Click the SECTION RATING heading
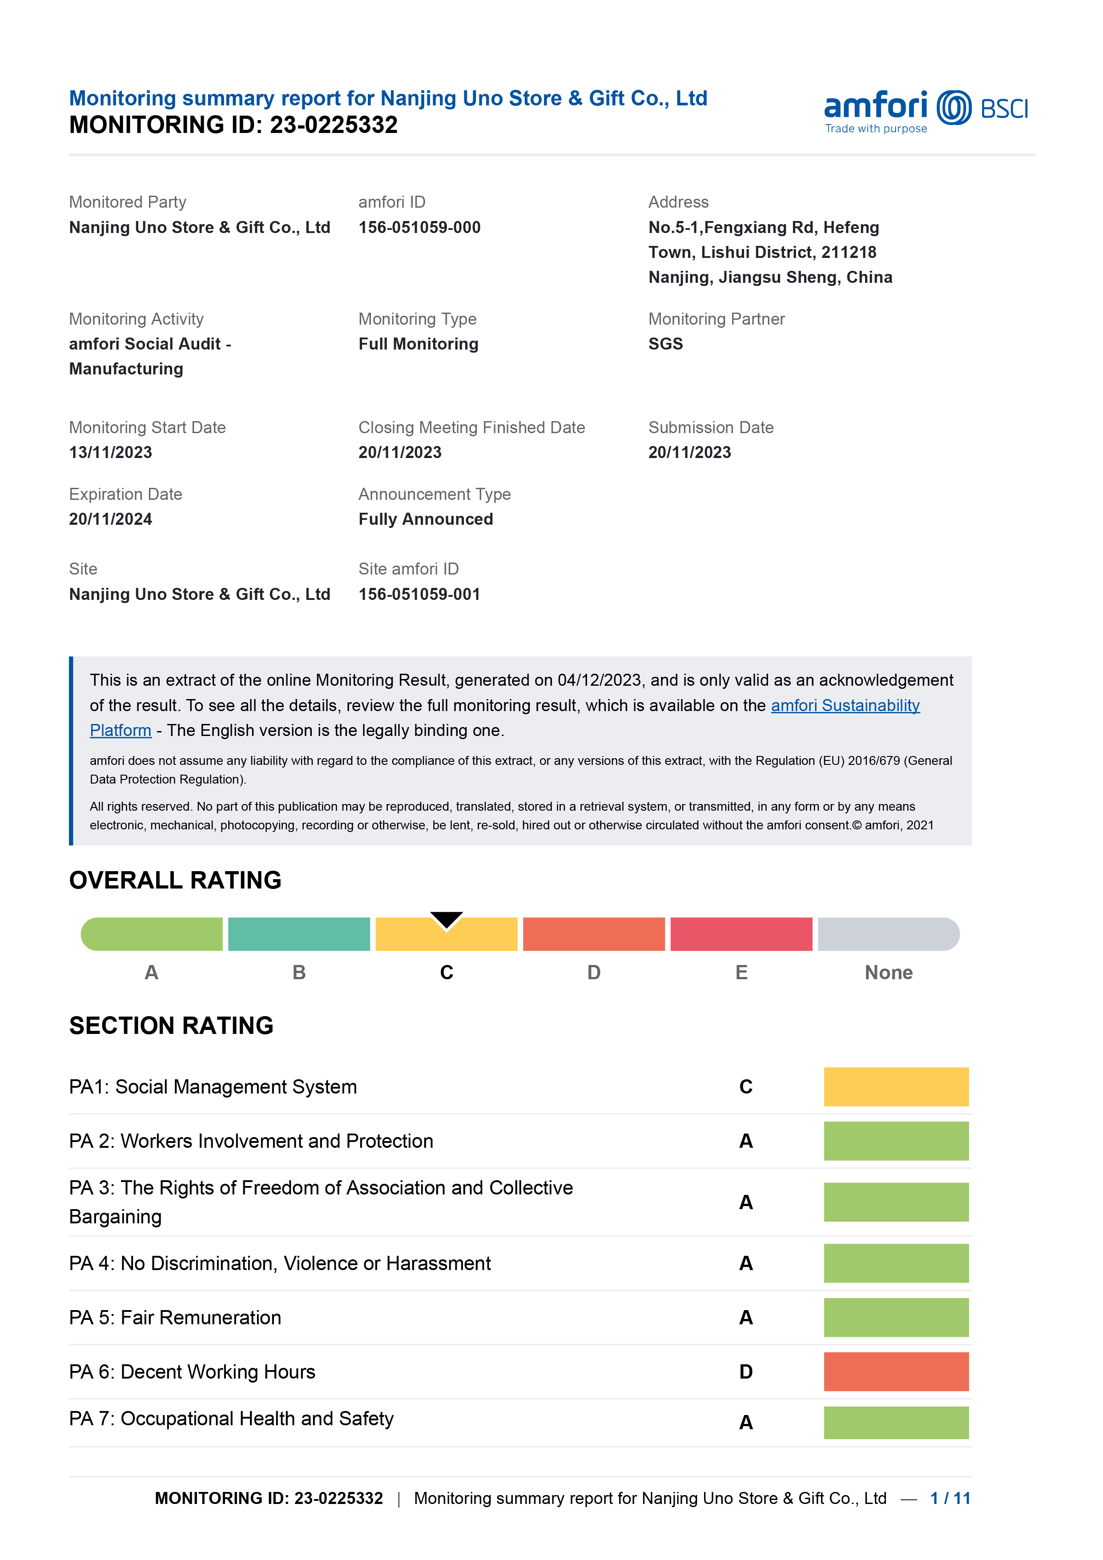Image resolution: width=1103 pixels, height=1560 pixels. pyautogui.click(x=171, y=1025)
